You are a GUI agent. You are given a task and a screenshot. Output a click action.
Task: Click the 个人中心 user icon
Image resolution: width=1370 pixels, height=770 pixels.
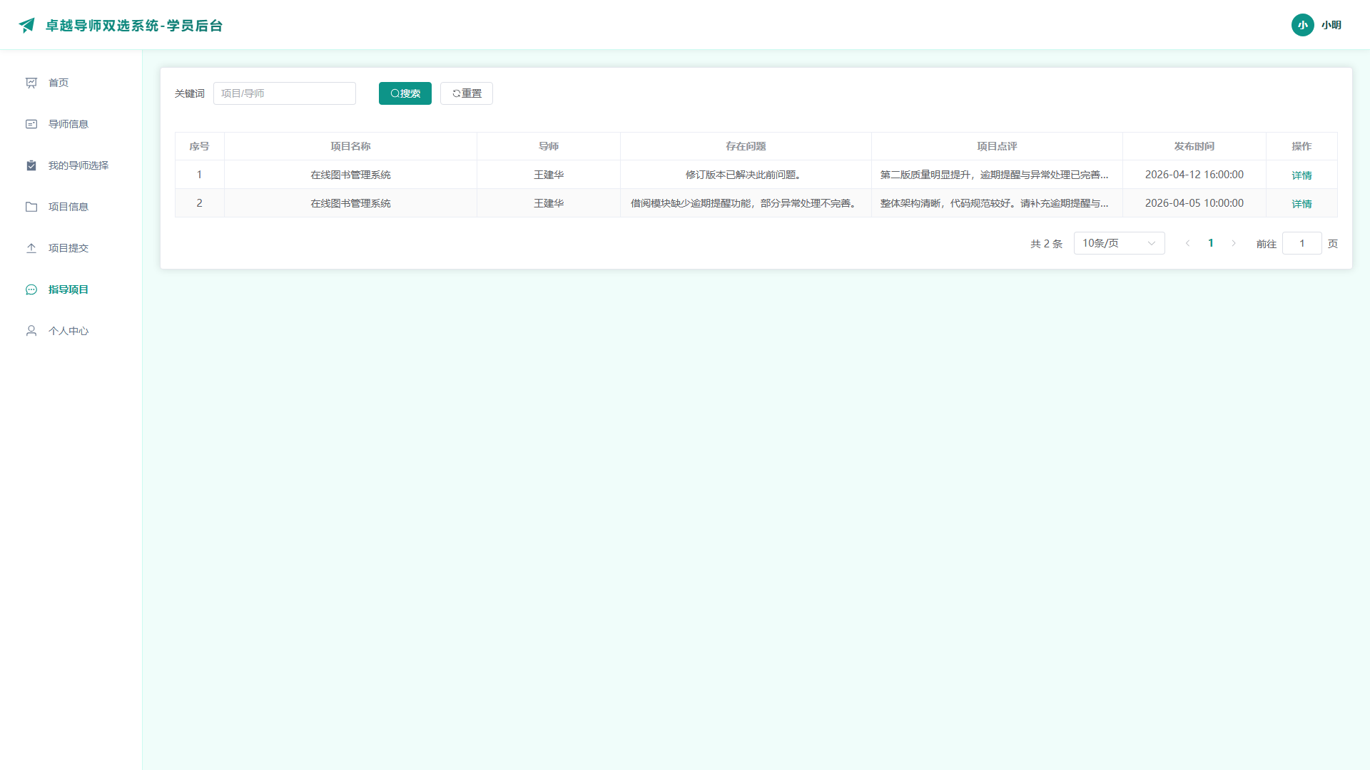(31, 331)
